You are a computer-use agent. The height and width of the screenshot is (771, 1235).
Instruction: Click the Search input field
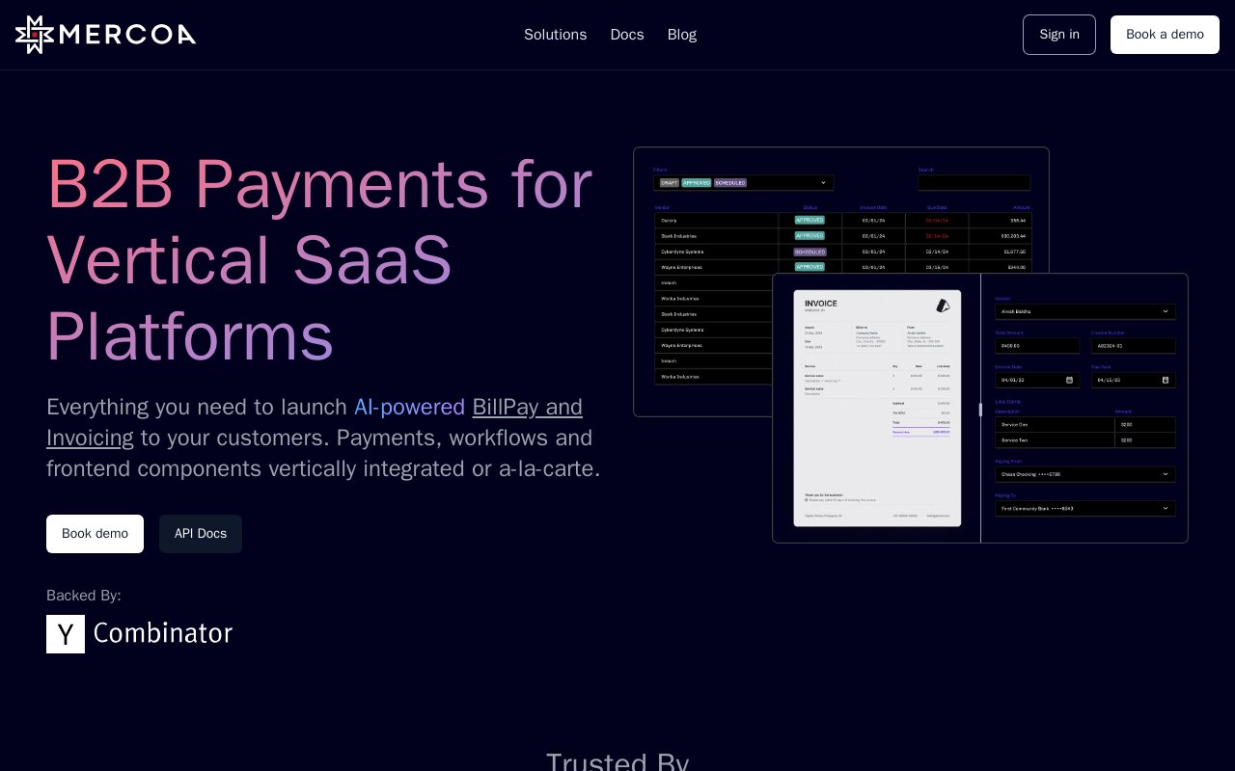(x=974, y=182)
